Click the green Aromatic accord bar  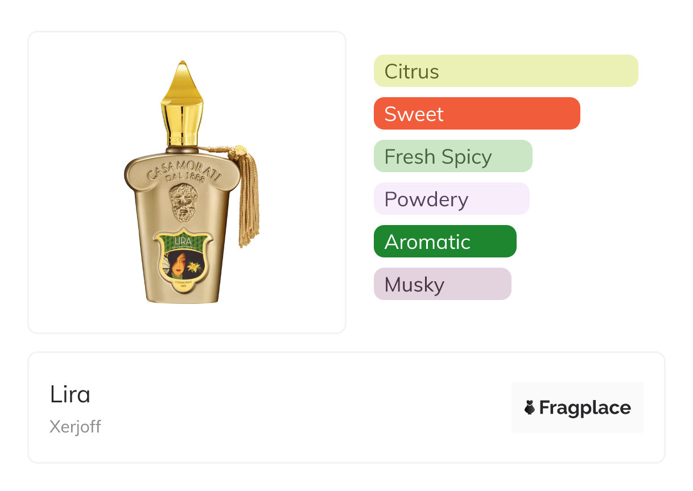pos(444,242)
